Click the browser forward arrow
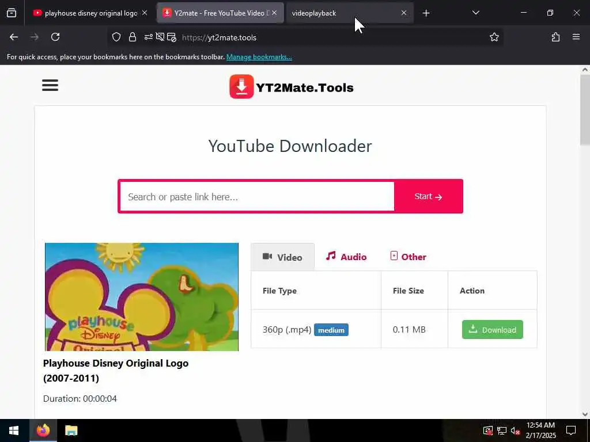 [x=35, y=37]
